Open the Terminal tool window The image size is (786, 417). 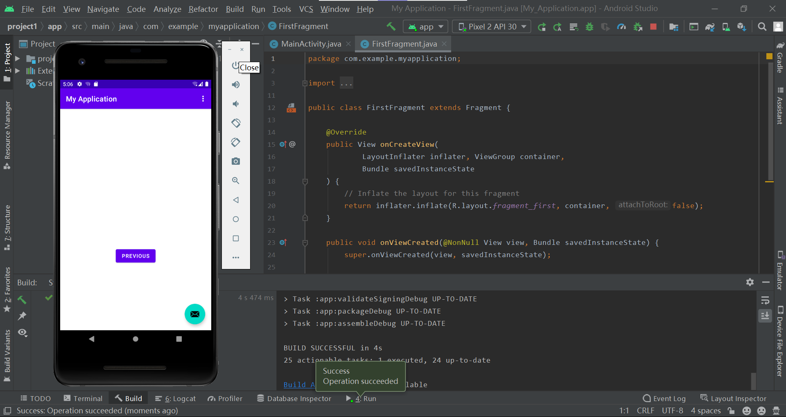(x=83, y=399)
